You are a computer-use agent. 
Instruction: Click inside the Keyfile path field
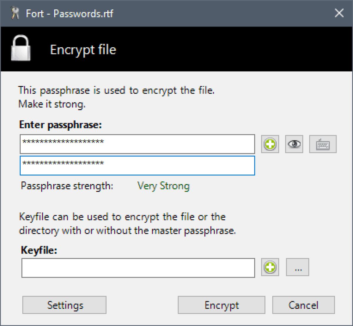(x=138, y=268)
